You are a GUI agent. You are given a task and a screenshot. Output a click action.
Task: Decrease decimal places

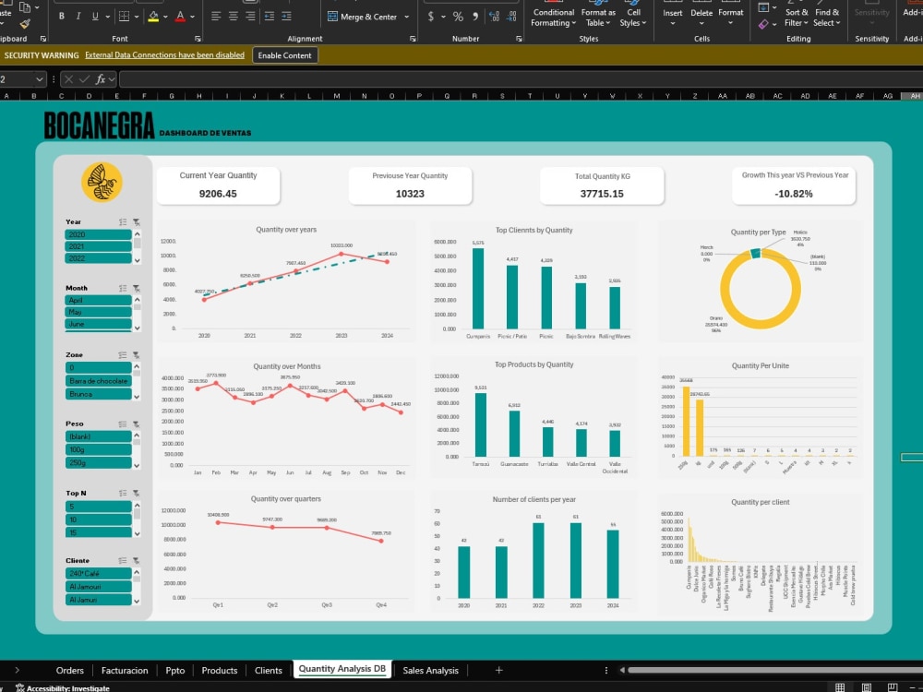pyautogui.click(x=511, y=17)
